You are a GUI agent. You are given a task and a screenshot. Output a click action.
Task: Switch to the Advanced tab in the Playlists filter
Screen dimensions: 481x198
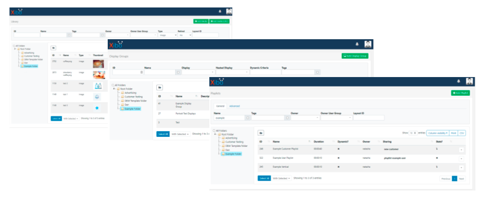tap(234, 106)
